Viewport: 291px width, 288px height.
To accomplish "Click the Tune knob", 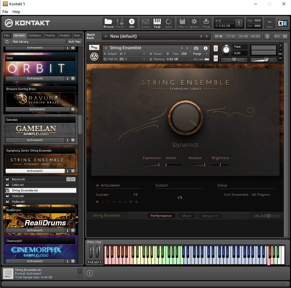I will pyautogui.click(x=226, y=50).
